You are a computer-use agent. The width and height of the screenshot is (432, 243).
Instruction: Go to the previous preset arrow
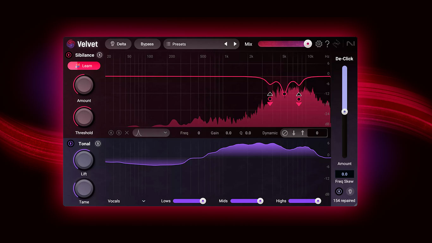(x=226, y=44)
